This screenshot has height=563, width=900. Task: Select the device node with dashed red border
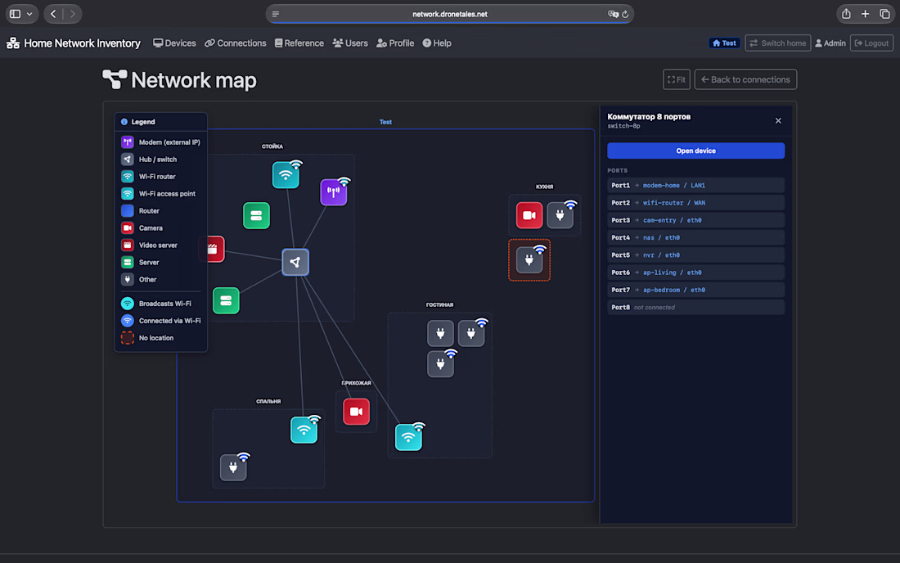(529, 260)
